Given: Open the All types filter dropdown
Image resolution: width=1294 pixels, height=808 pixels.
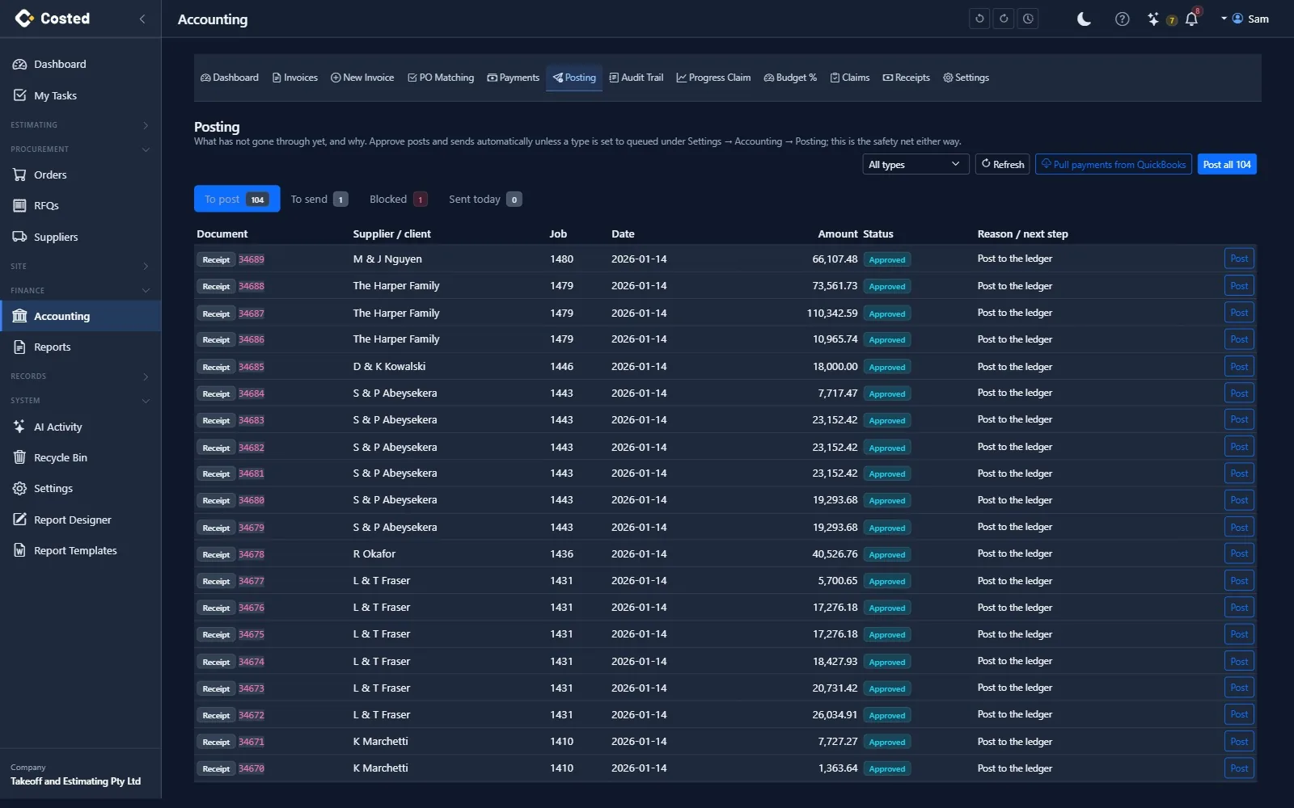Looking at the screenshot, I should [x=916, y=164].
